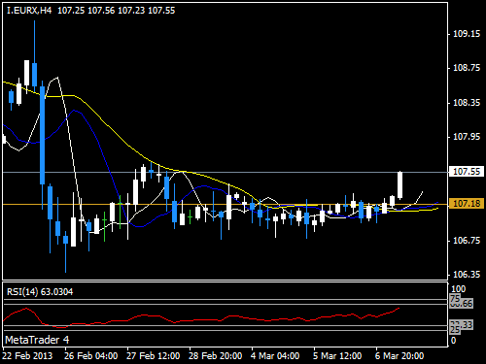
Task: Select the 106.75 price axis label
Action: tap(467, 241)
